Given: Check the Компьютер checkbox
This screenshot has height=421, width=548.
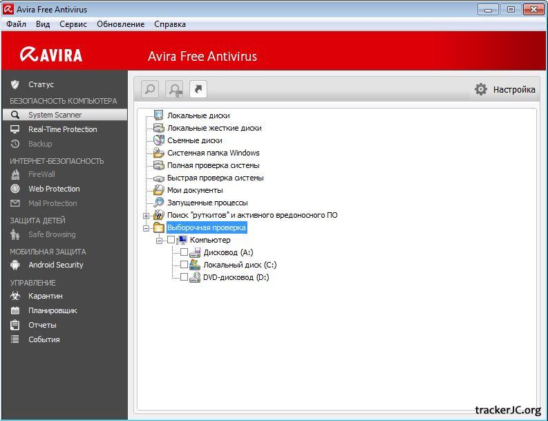Looking at the screenshot, I should [x=171, y=240].
